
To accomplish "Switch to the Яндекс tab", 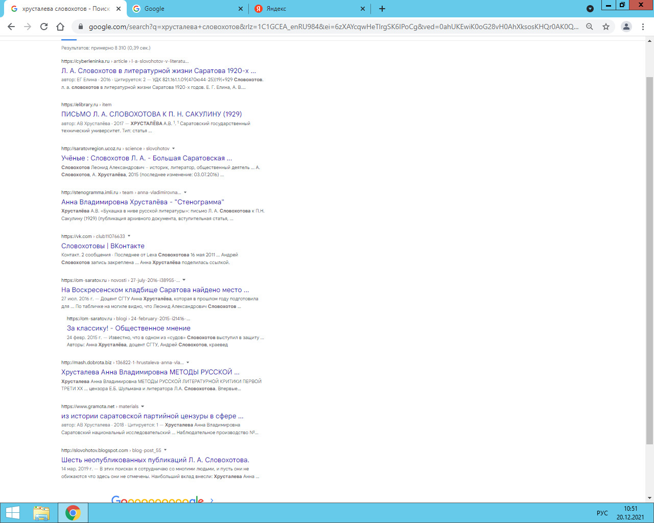I will (x=310, y=9).
